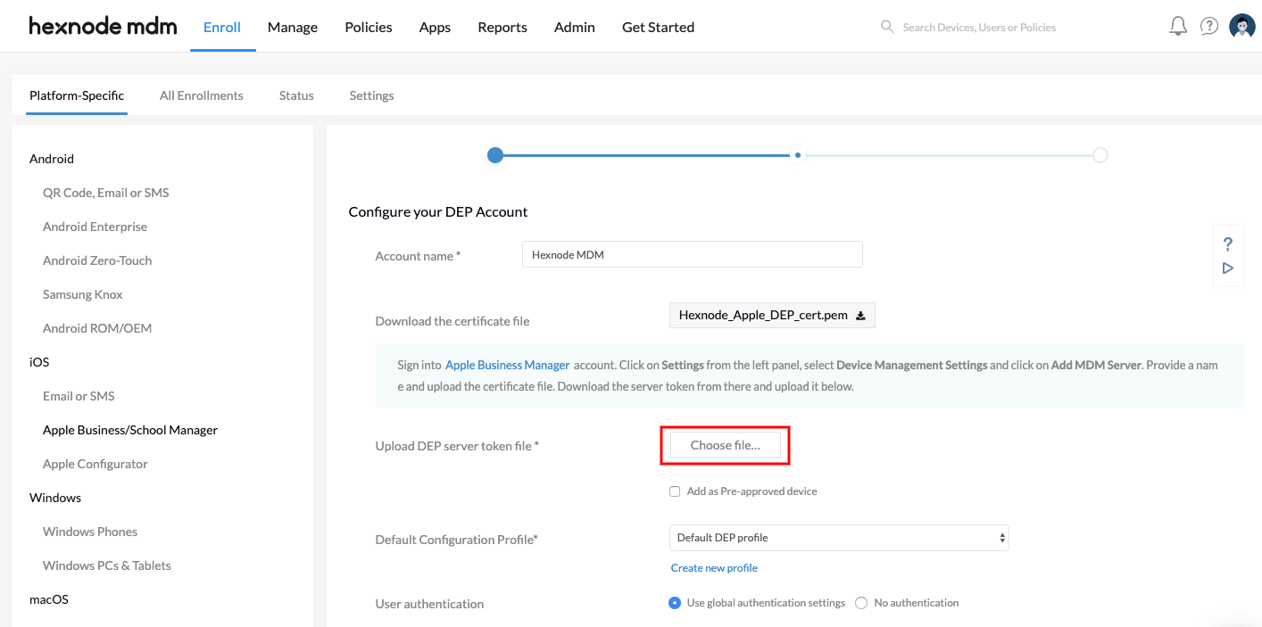This screenshot has height=627, width=1262.
Task: Open the Admin menu
Action: click(575, 27)
